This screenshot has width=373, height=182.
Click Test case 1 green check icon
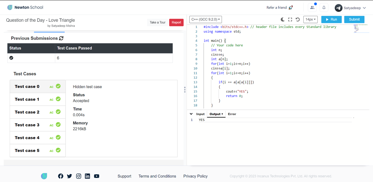coord(58,99)
